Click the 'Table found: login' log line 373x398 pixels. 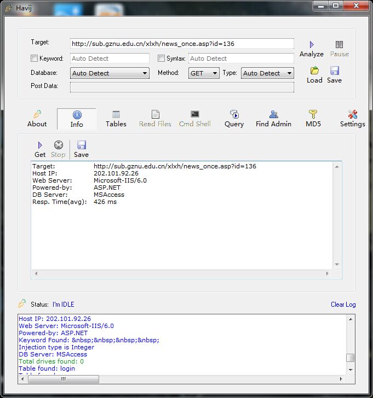tap(47, 368)
